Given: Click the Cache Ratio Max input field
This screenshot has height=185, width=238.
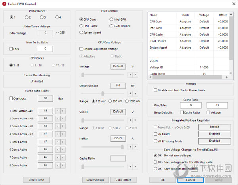Looking at the screenshot, I should 217,105.
